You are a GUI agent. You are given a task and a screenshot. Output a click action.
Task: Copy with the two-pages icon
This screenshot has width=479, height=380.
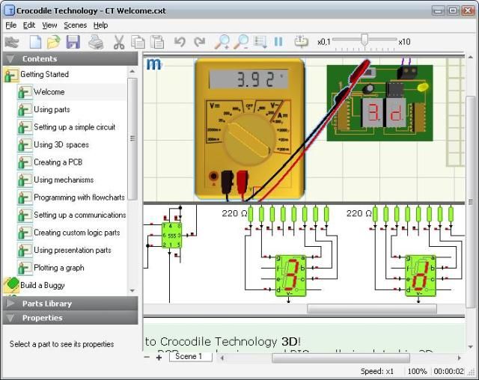[138, 42]
